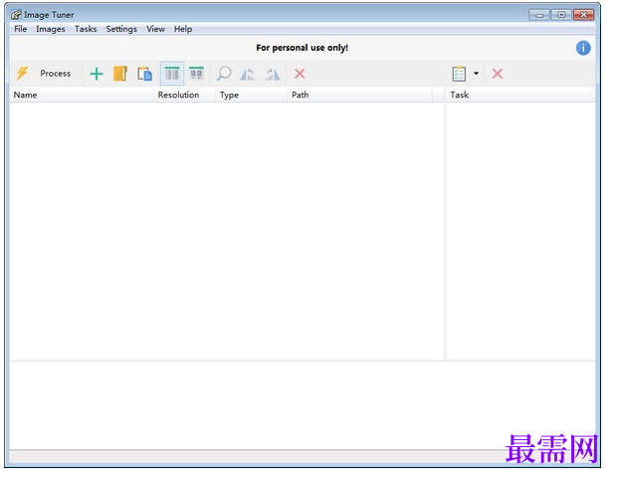Rotate image right icon
The image size is (617, 480).
[x=273, y=74]
